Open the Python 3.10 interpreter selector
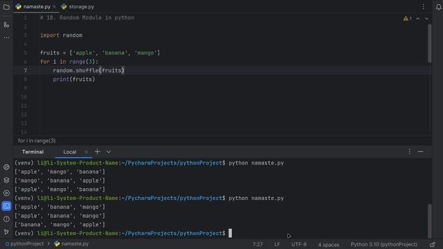 click(383, 244)
